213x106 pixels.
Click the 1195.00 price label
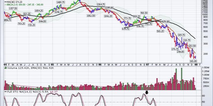pyautogui.click(x=109, y=8)
